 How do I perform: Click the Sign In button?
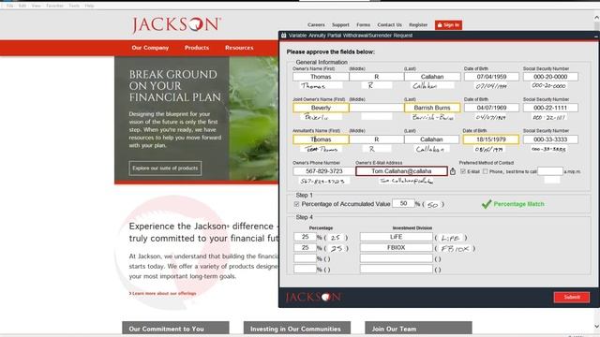(448, 25)
